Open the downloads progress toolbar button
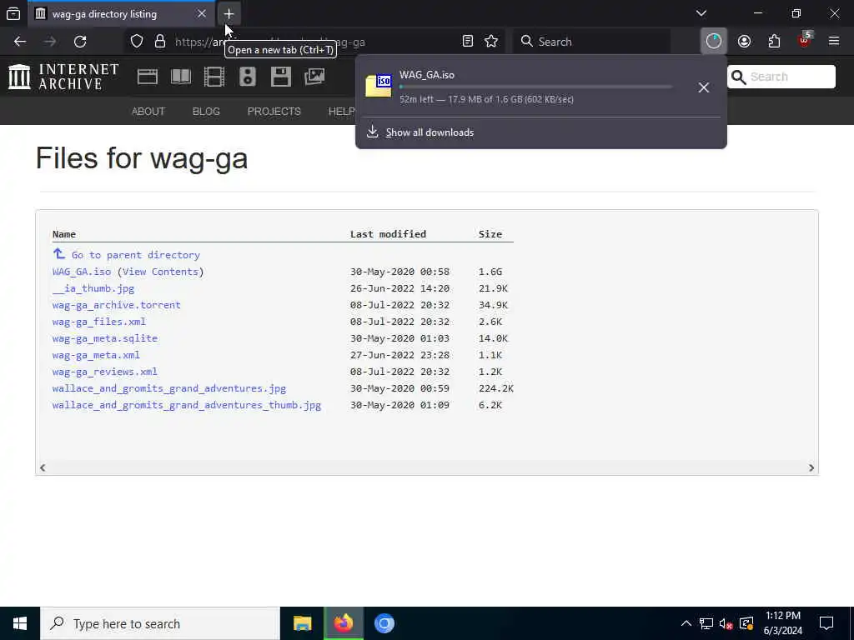Screen dimensions: 854x640 714,42
